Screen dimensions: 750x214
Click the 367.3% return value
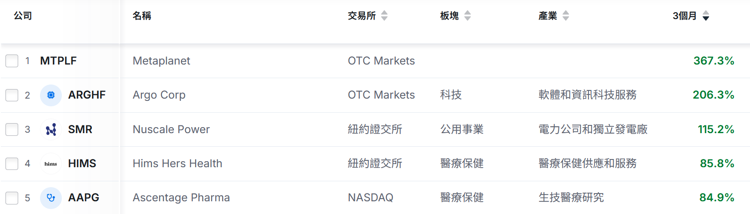714,61
